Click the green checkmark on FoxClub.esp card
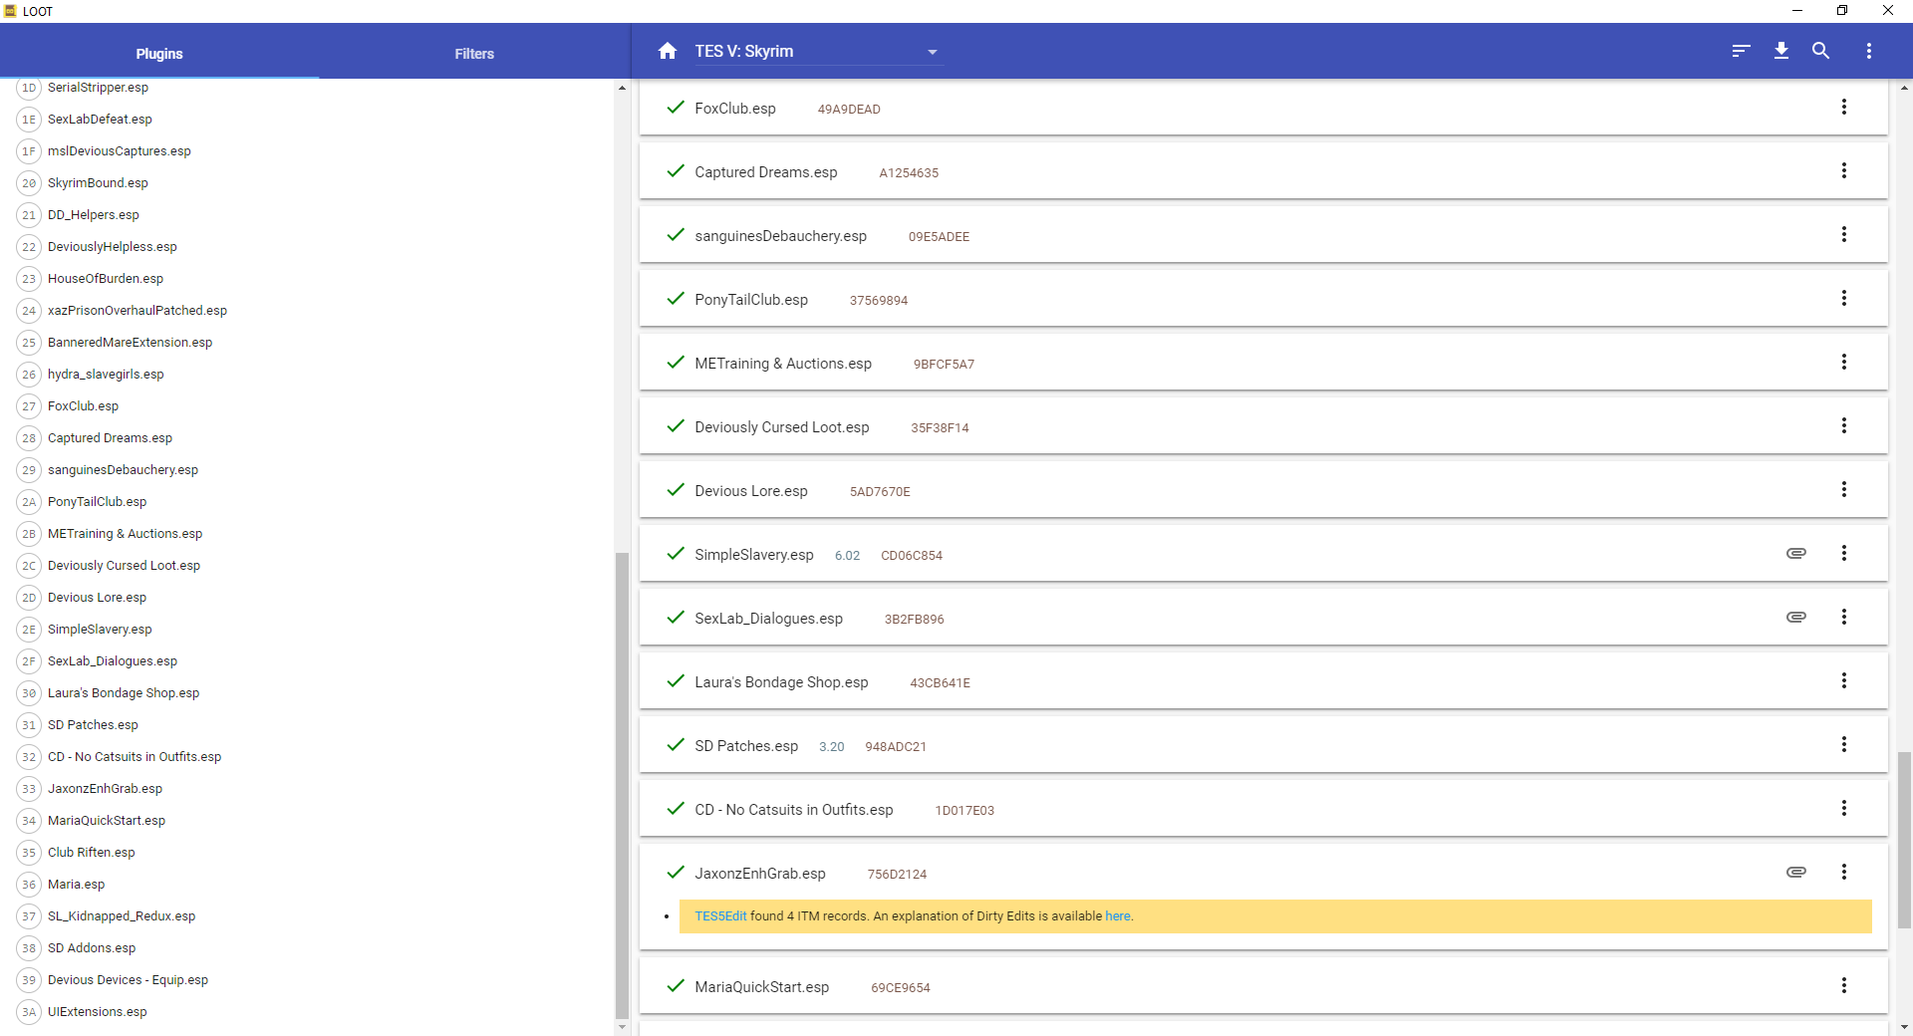This screenshot has height=1036, width=1913. pos(676,107)
